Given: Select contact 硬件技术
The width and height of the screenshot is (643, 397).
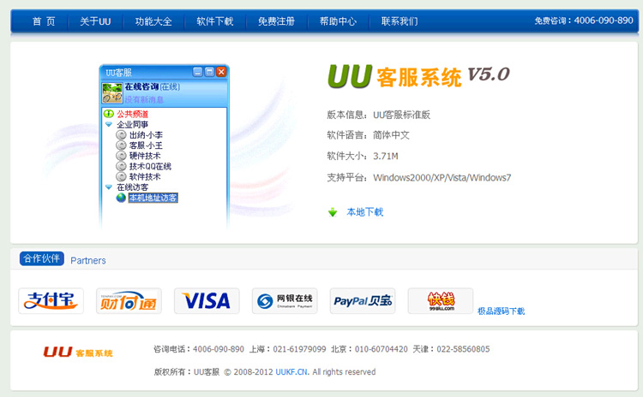Looking at the screenshot, I should click(x=145, y=156).
